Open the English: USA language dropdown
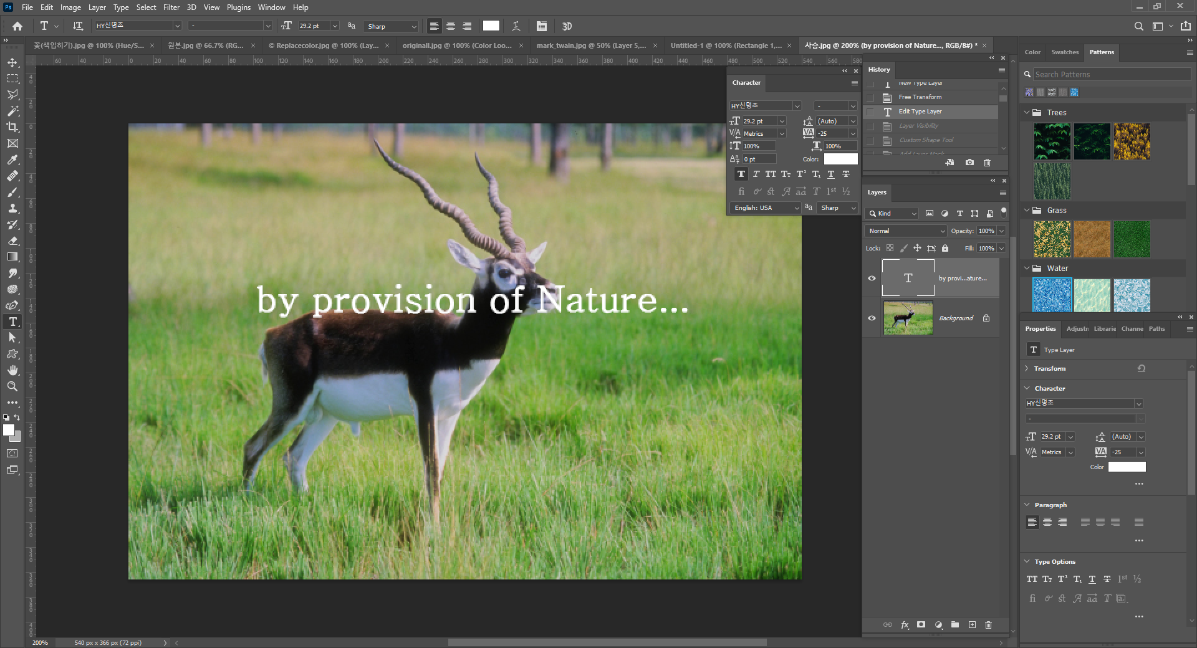 pos(765,208)
